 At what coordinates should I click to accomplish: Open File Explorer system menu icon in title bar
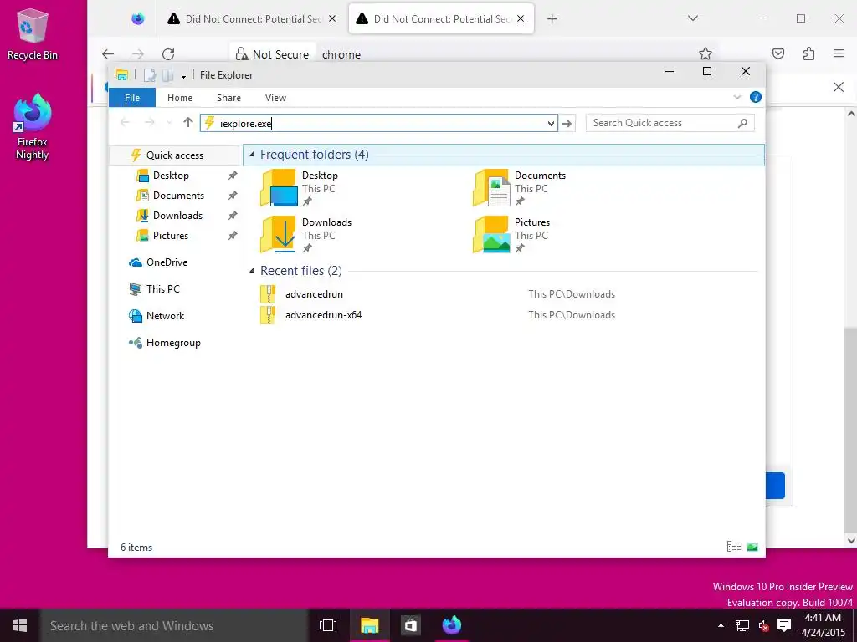point(122,74)
